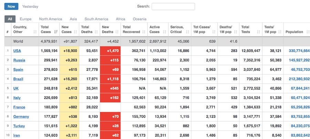Switch to Yesterday data view
This screenshot has height=139, width=310.
click(30, 7)
